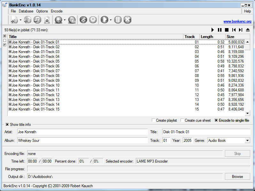Select Joe Konrath - Disk 01-Track 12 row
255x191 pixels.
[126, 95]
